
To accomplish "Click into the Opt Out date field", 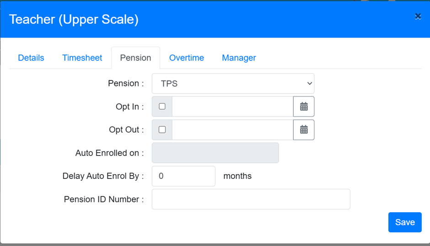I will point(232,130).
